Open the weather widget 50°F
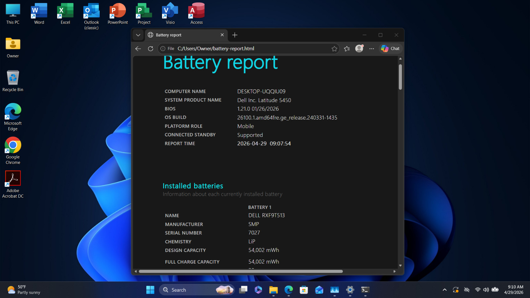The height and width of the screenshot is (298, 530). click(x=24, y=290)
